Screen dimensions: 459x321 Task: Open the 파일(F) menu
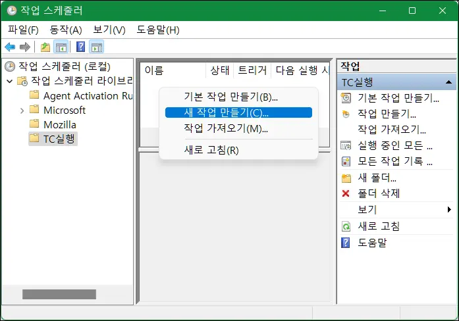point(23,30)
